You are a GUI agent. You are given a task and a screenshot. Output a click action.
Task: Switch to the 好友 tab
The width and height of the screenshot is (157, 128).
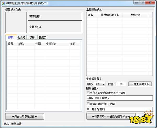pos(11,37)
